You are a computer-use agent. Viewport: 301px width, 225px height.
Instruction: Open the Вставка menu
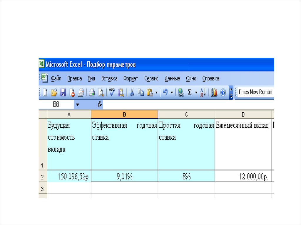109,79
